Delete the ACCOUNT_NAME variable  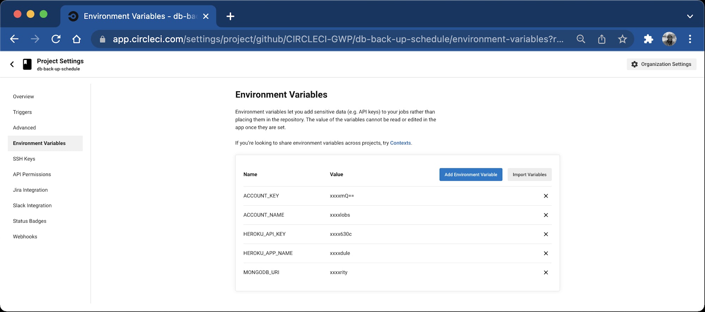tap(546, 215)
